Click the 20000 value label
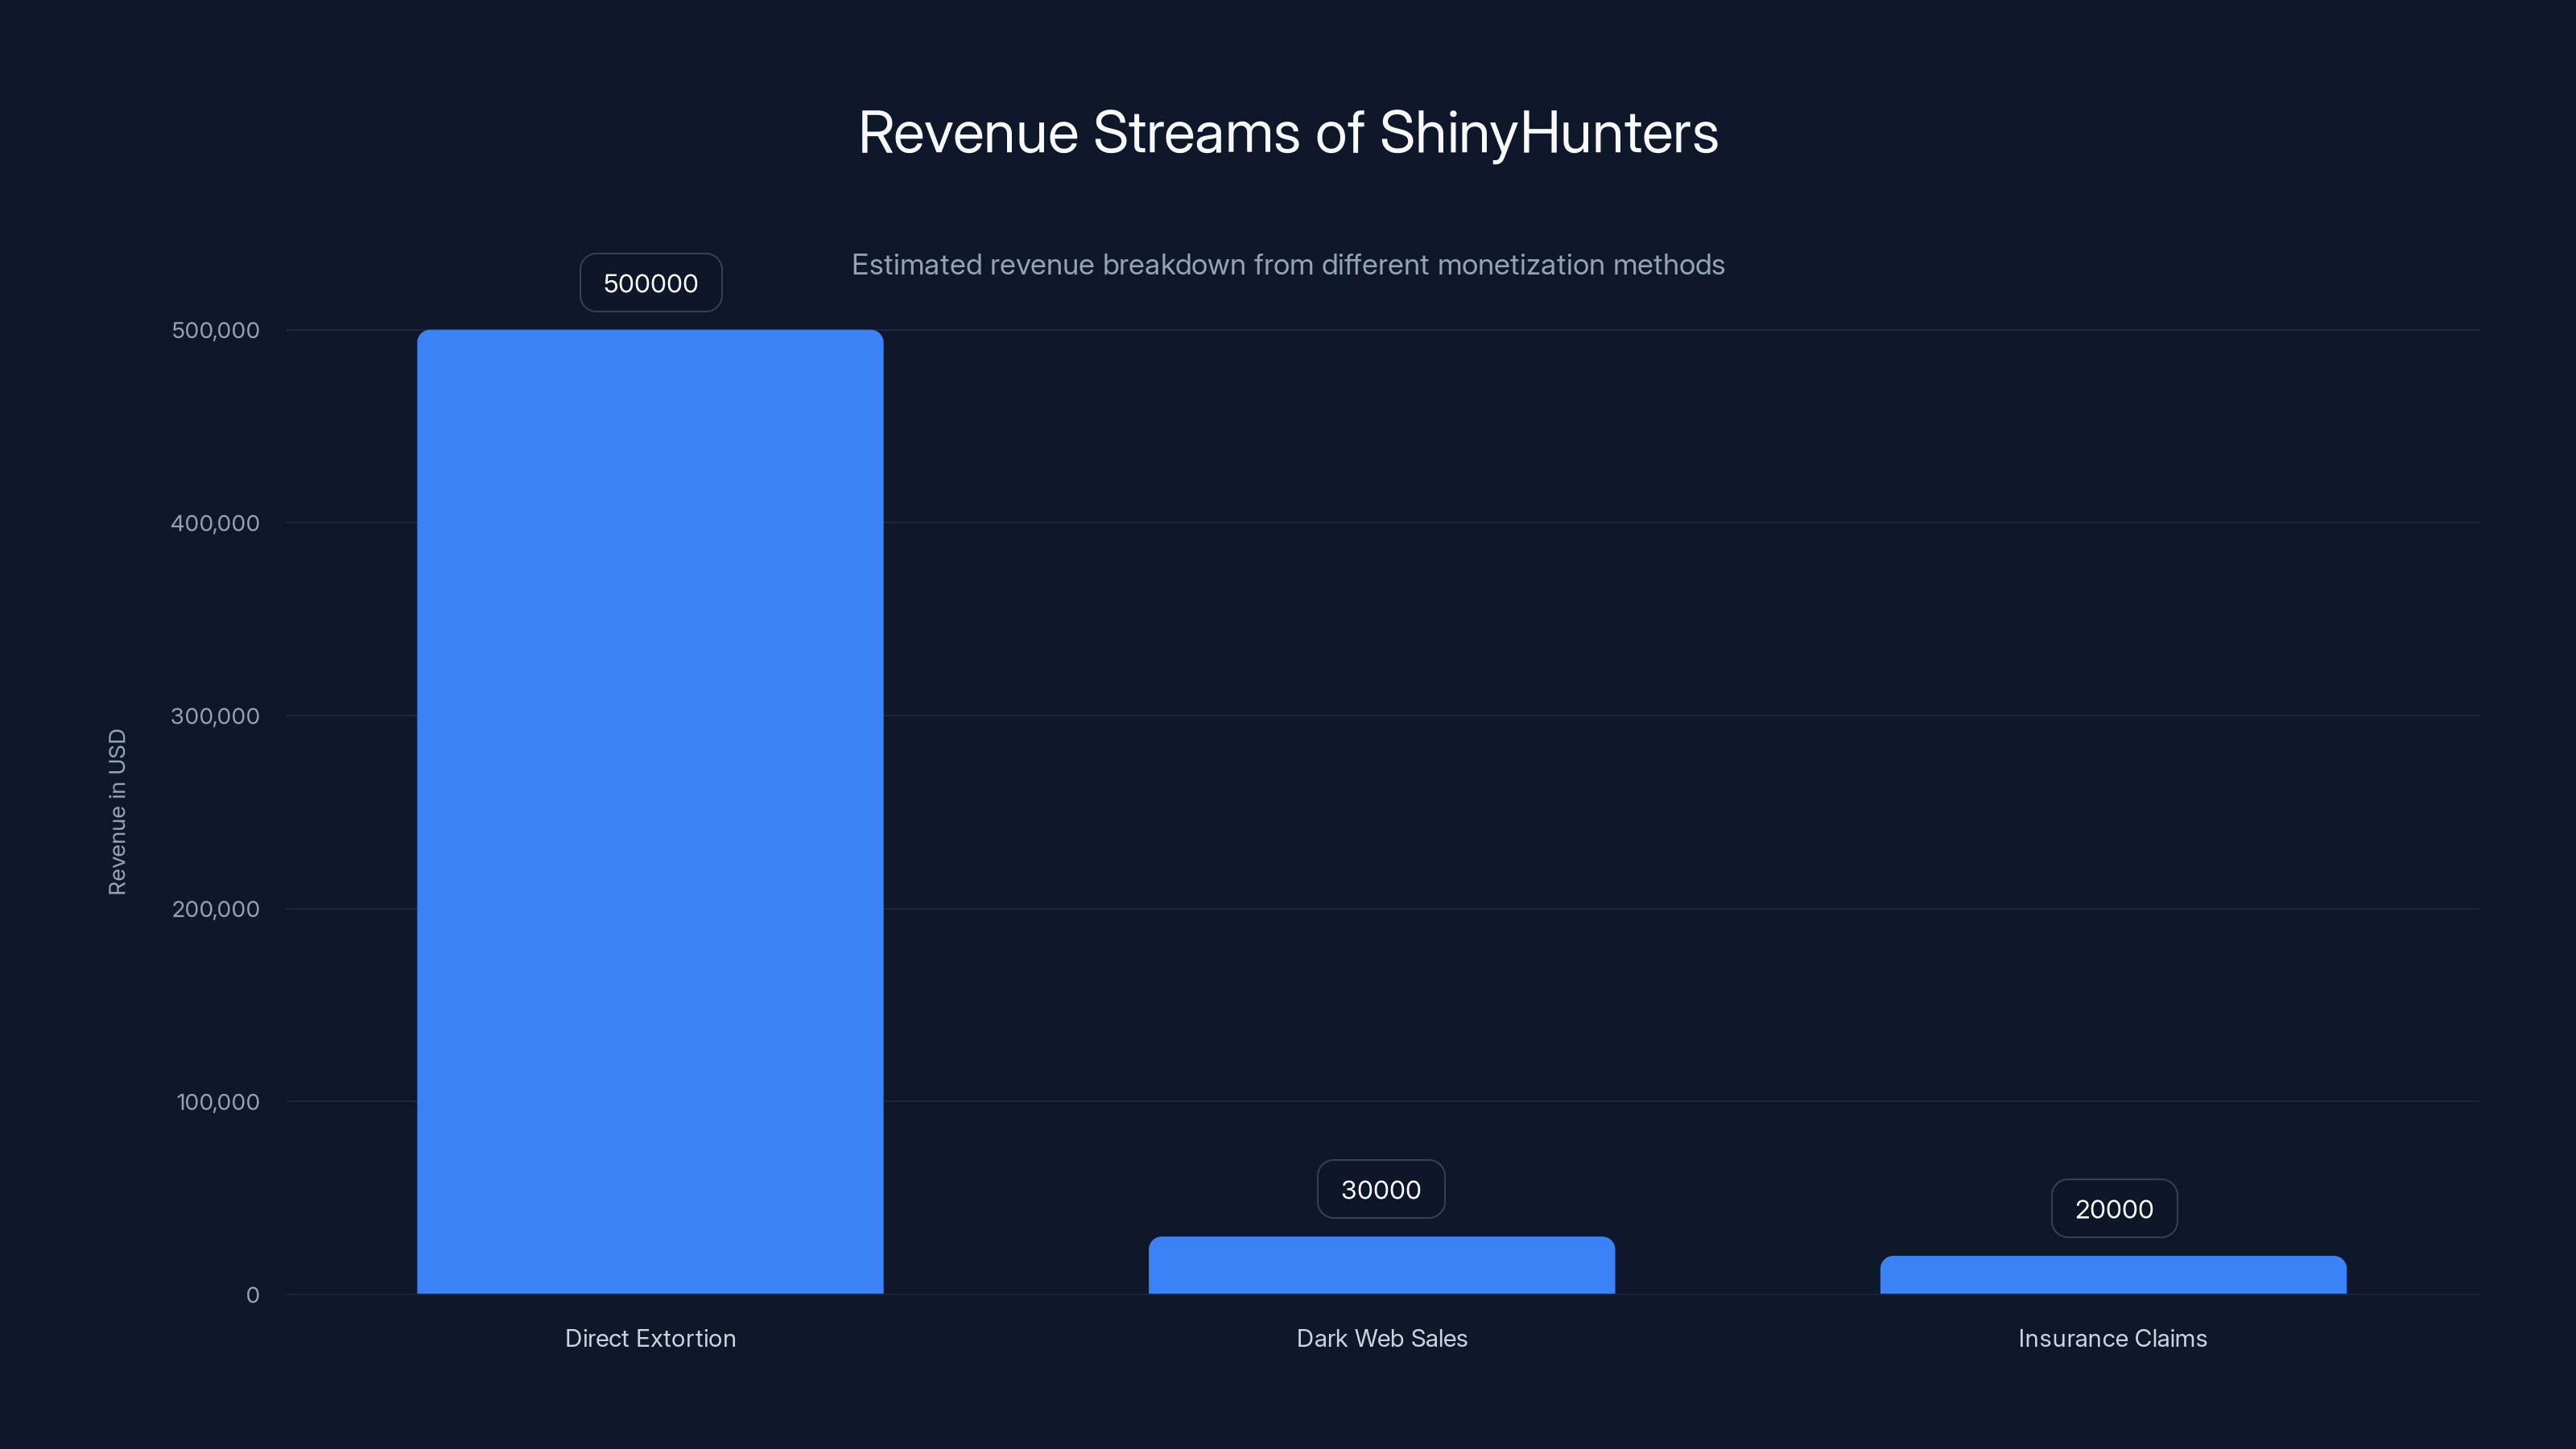This screenshot has height=1449, width=2576. point(2113,1208)
